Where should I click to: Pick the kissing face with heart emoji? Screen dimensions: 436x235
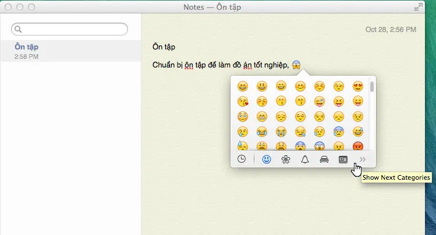(243, 102)
